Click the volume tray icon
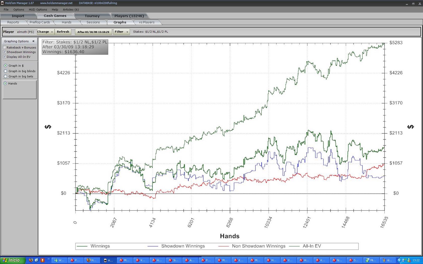This screenshot has width=423, height=264. (x=404, y=260)
